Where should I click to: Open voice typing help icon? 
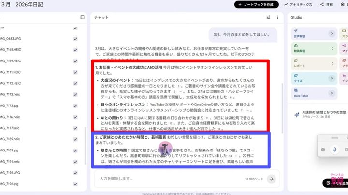346,150
